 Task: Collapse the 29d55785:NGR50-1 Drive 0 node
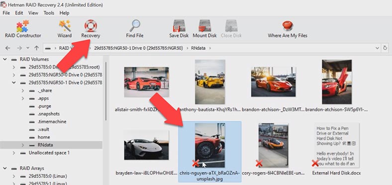pos(14,83)
